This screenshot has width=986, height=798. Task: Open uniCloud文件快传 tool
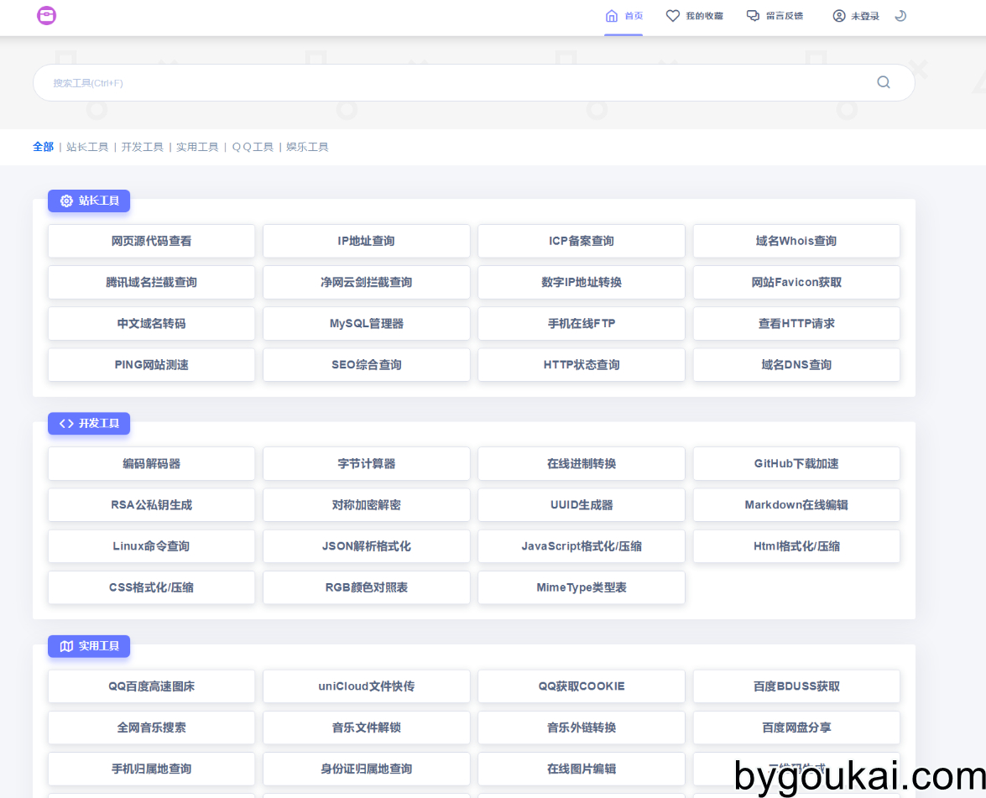coord(367,686)
